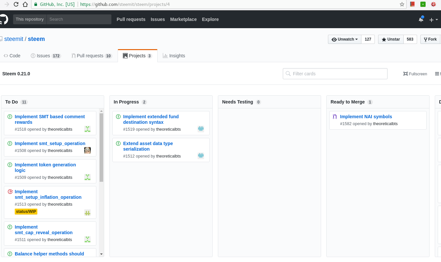Click pull request icon on NAI symbols card

coord(335,117)
